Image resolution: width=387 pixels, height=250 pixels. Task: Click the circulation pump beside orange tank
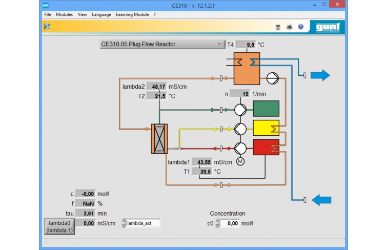pyautogui.click(x=273, y=78)
